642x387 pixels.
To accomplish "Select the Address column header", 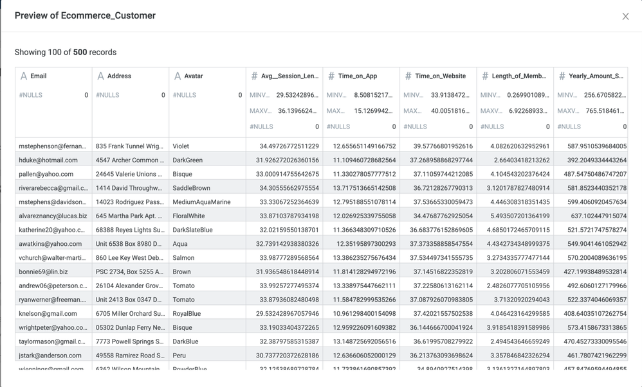I will tap(119, 76).
